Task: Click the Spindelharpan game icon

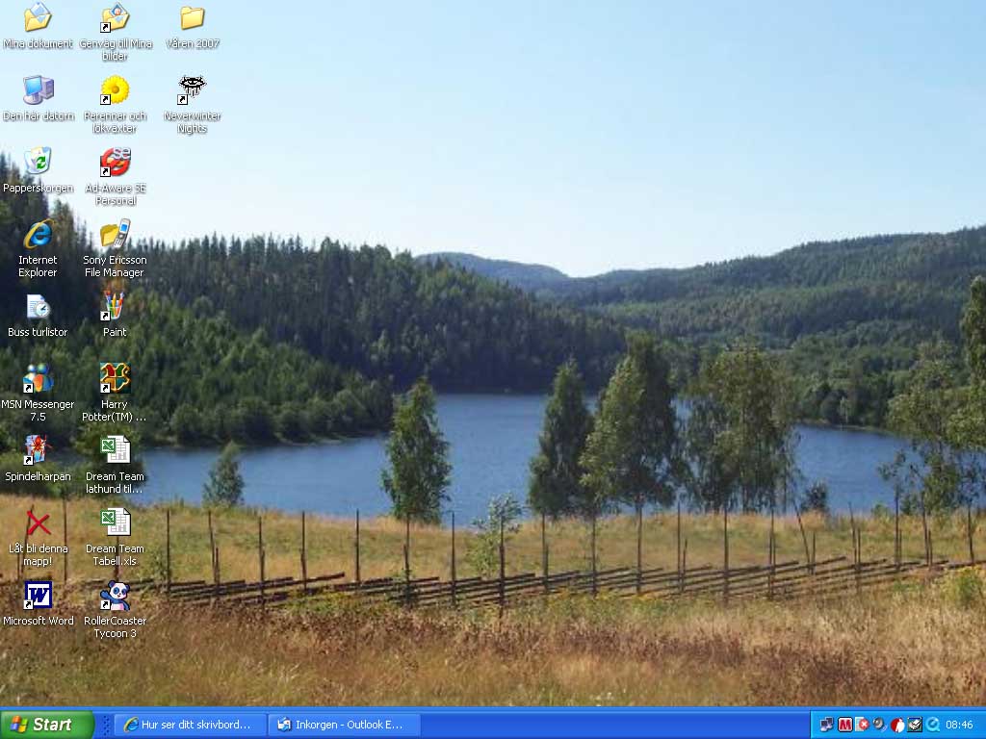Action: (x=38, y=450)
